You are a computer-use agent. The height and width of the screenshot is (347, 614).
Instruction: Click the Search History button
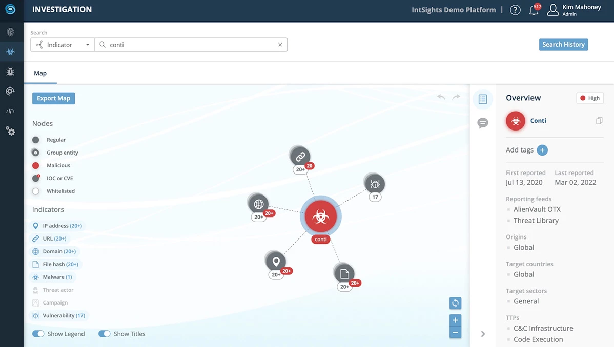coord(563,45)
